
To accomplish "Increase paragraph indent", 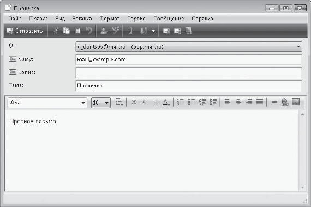I will click(213, 102).
